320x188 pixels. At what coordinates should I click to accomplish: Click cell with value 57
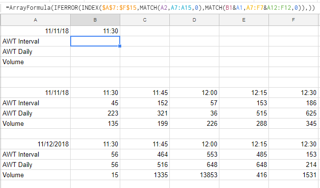(194, 103)
